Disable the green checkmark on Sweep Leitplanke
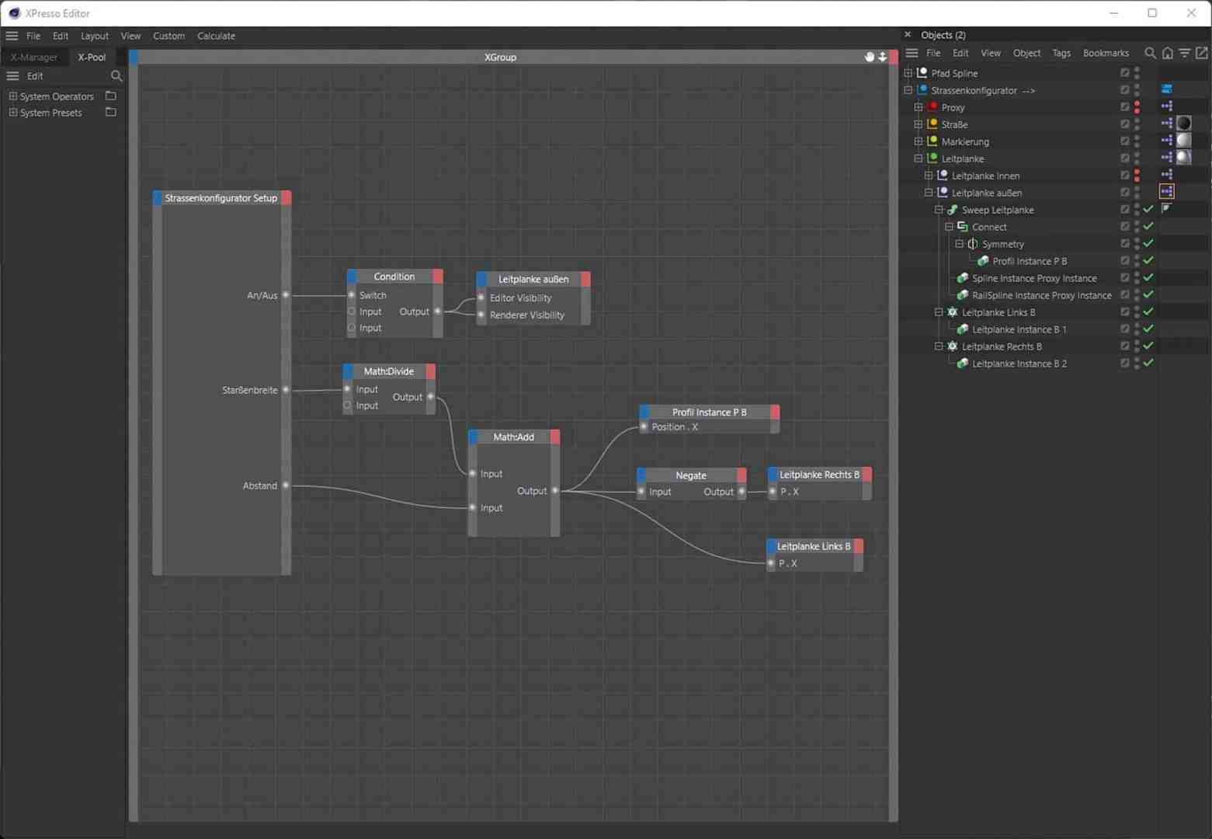 (x=1148, y=208)
